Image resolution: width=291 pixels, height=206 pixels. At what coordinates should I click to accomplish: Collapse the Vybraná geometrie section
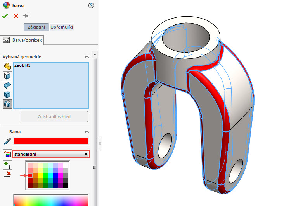pos(87,56)
